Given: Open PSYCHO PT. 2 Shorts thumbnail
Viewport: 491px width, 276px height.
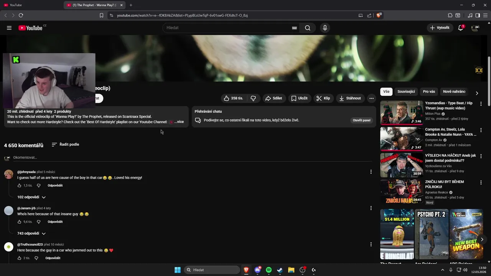Looking at the screenshot, I should [432, 234].
